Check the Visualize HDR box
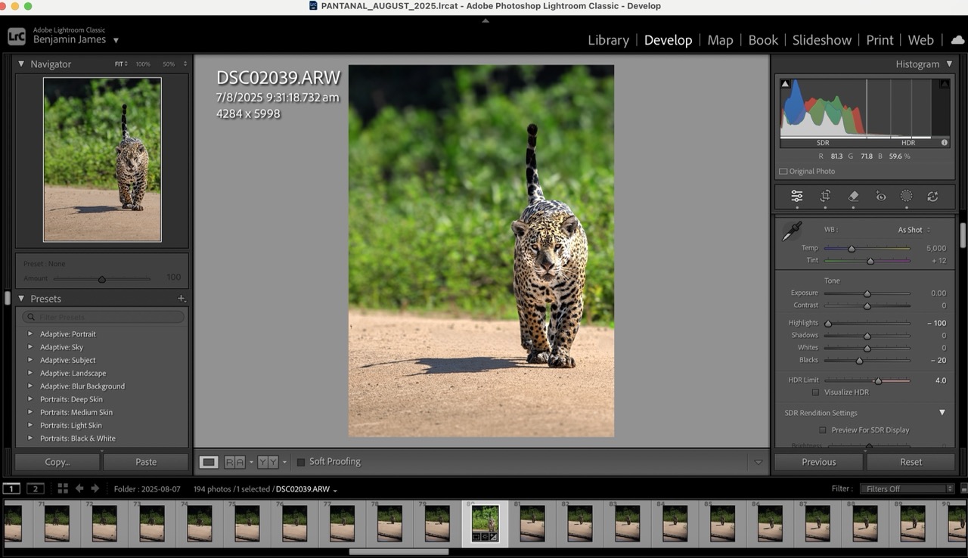The height and width of the screenshot is (558, 968). coord(815,392)
